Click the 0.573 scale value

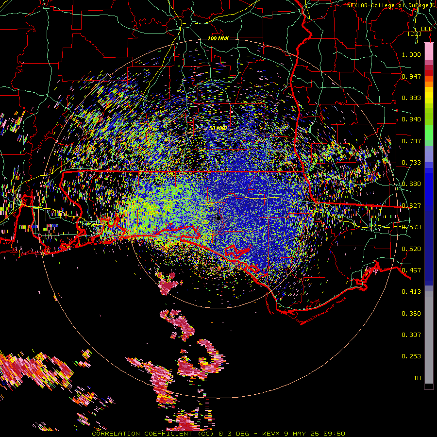[x=411, y=227]
